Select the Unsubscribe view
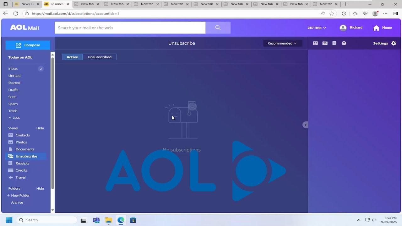This screenshot has width=402, height=226. tap(26, 156)
